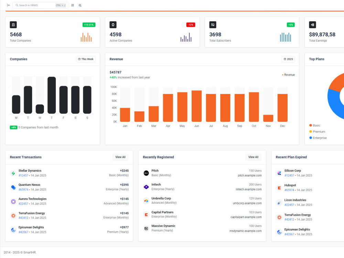
Task: Click the Ctrl + / shortcut badge
Action: click(x=61, y=5)
